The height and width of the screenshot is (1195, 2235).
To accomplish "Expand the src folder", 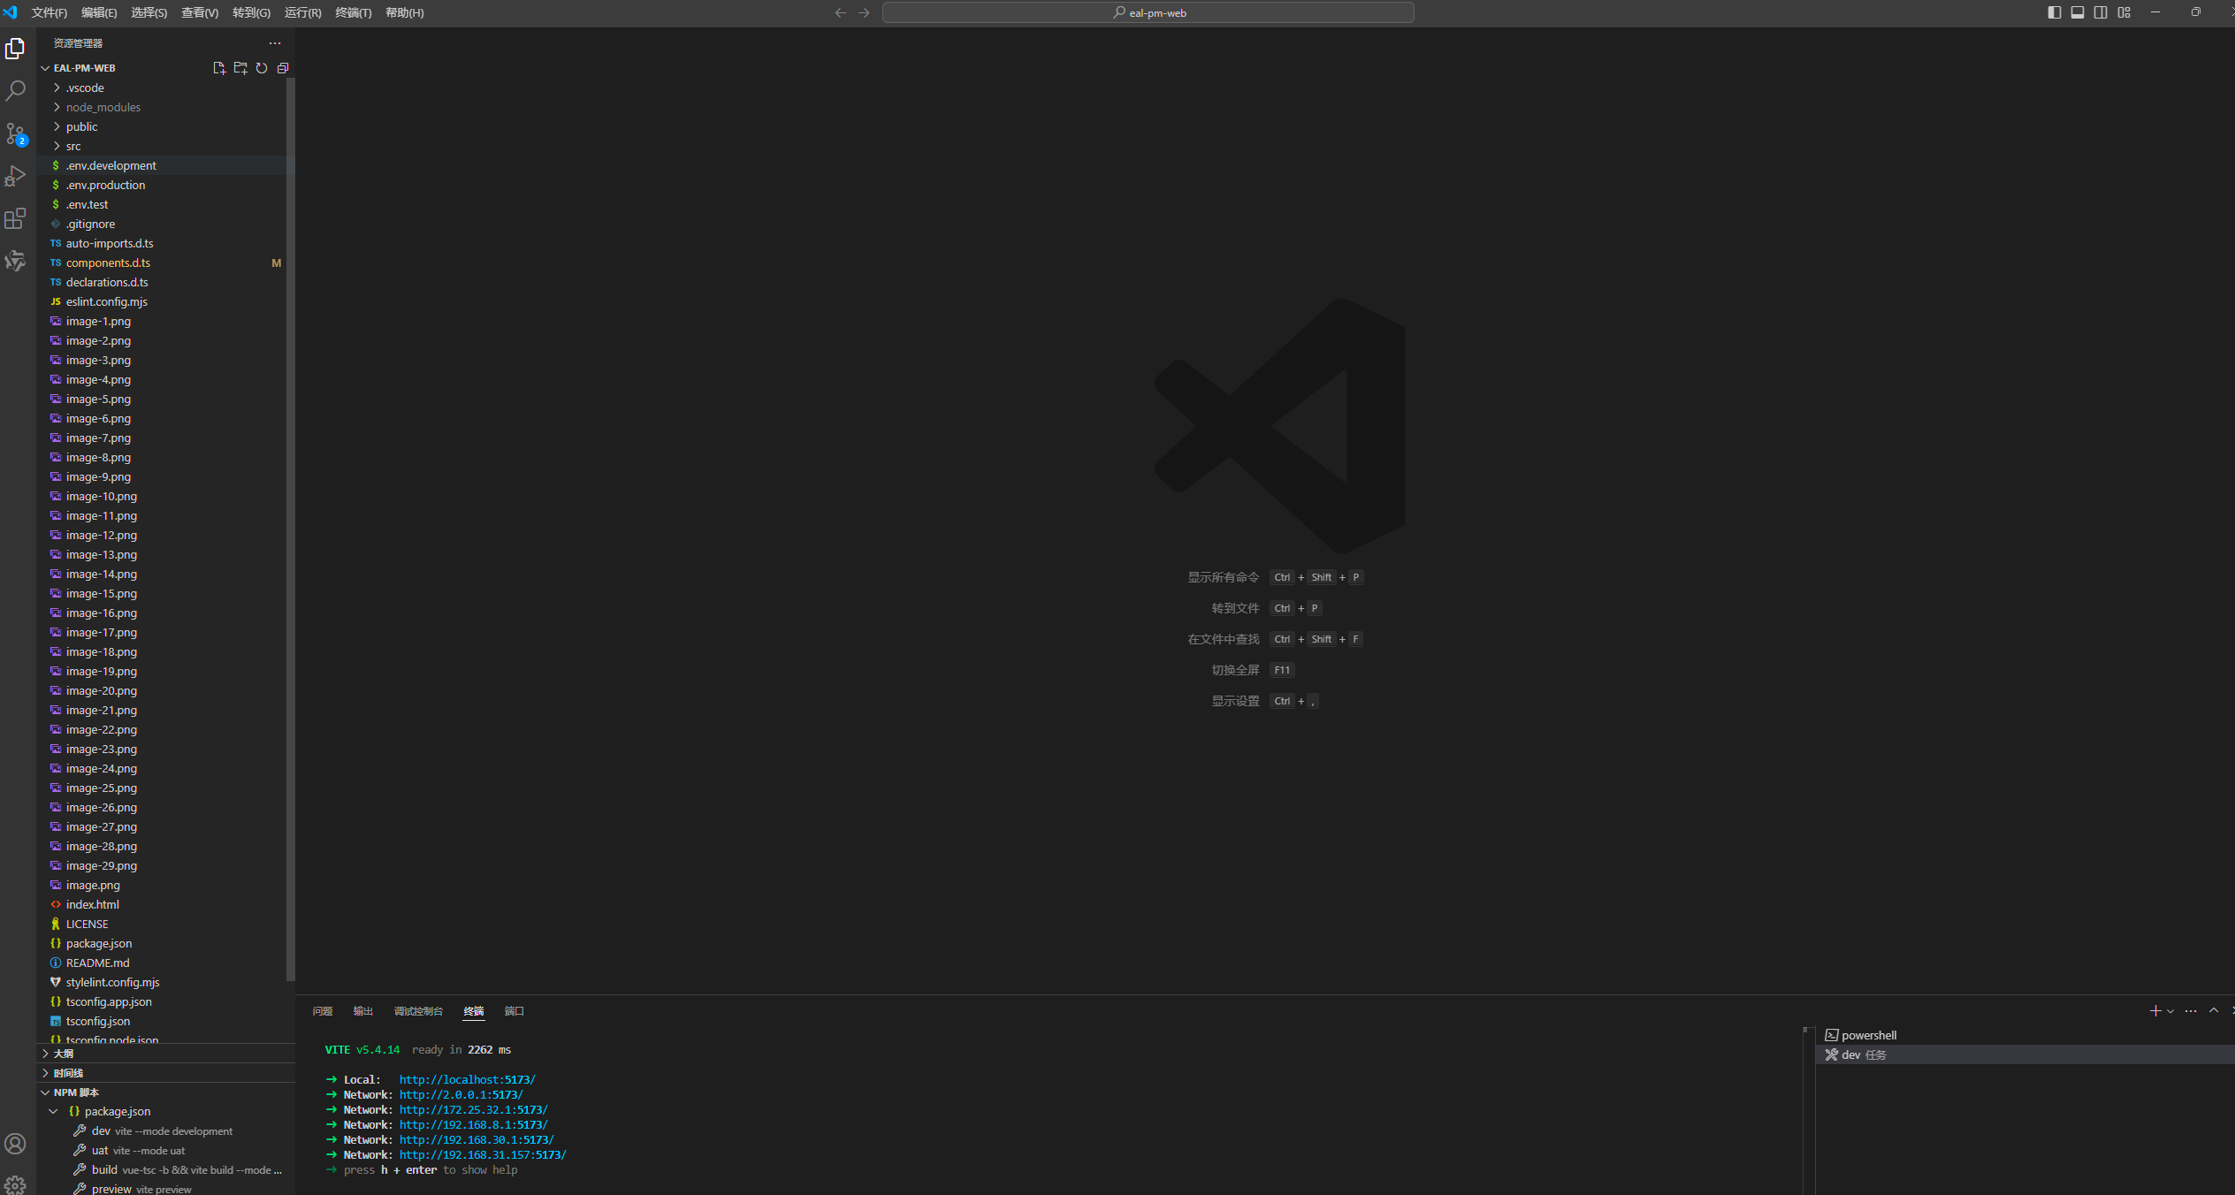I will (73, 146).
